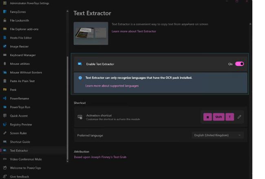
Task: Click the File Locksmith sidebar label
Action: click(20, 20)
